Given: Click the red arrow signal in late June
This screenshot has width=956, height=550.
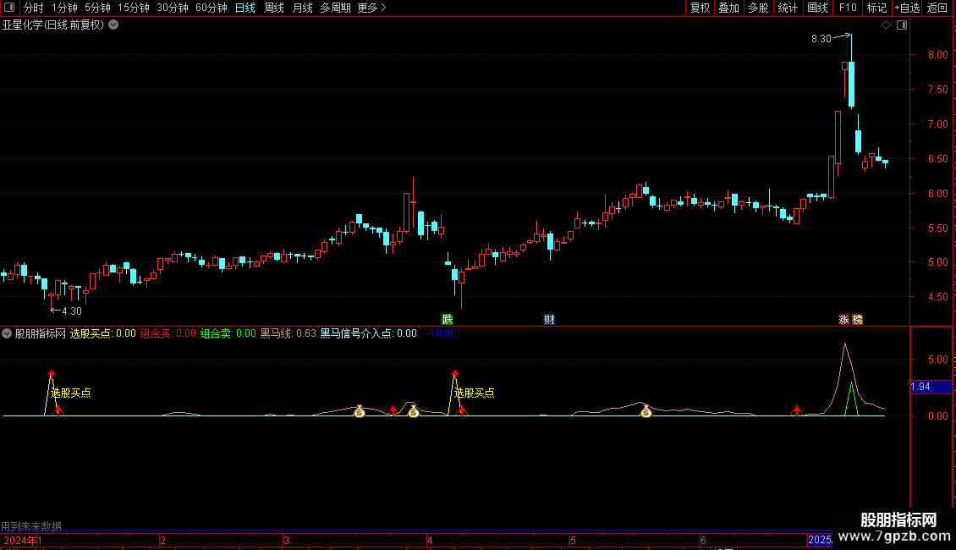Looking at the screenshot, I should point(796,410).
